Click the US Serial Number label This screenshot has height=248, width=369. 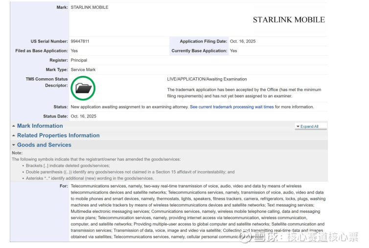point(49,42)
